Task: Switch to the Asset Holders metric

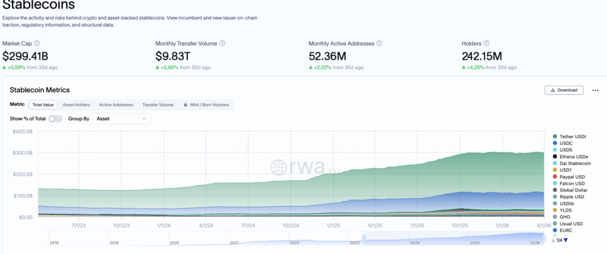Action: [x=76, y=105]
